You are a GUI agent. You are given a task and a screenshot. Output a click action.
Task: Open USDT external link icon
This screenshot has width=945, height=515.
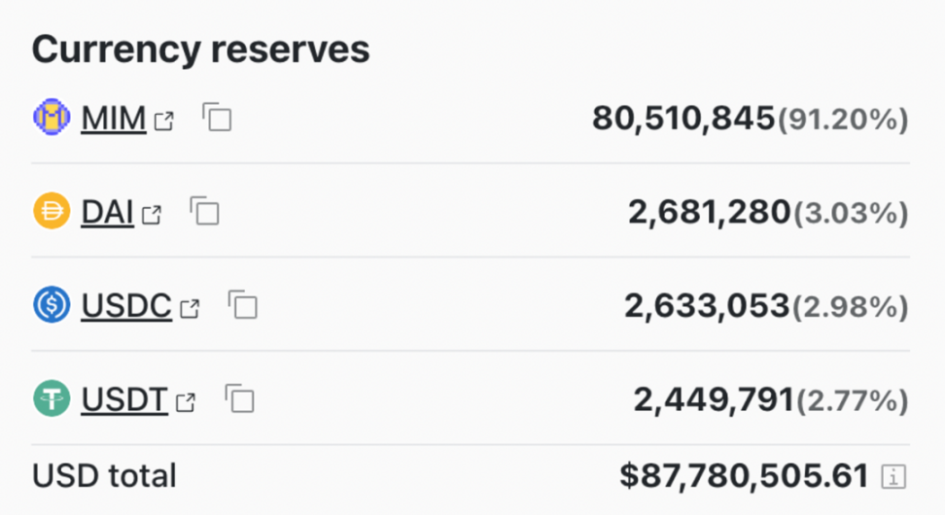coord(186,402)
